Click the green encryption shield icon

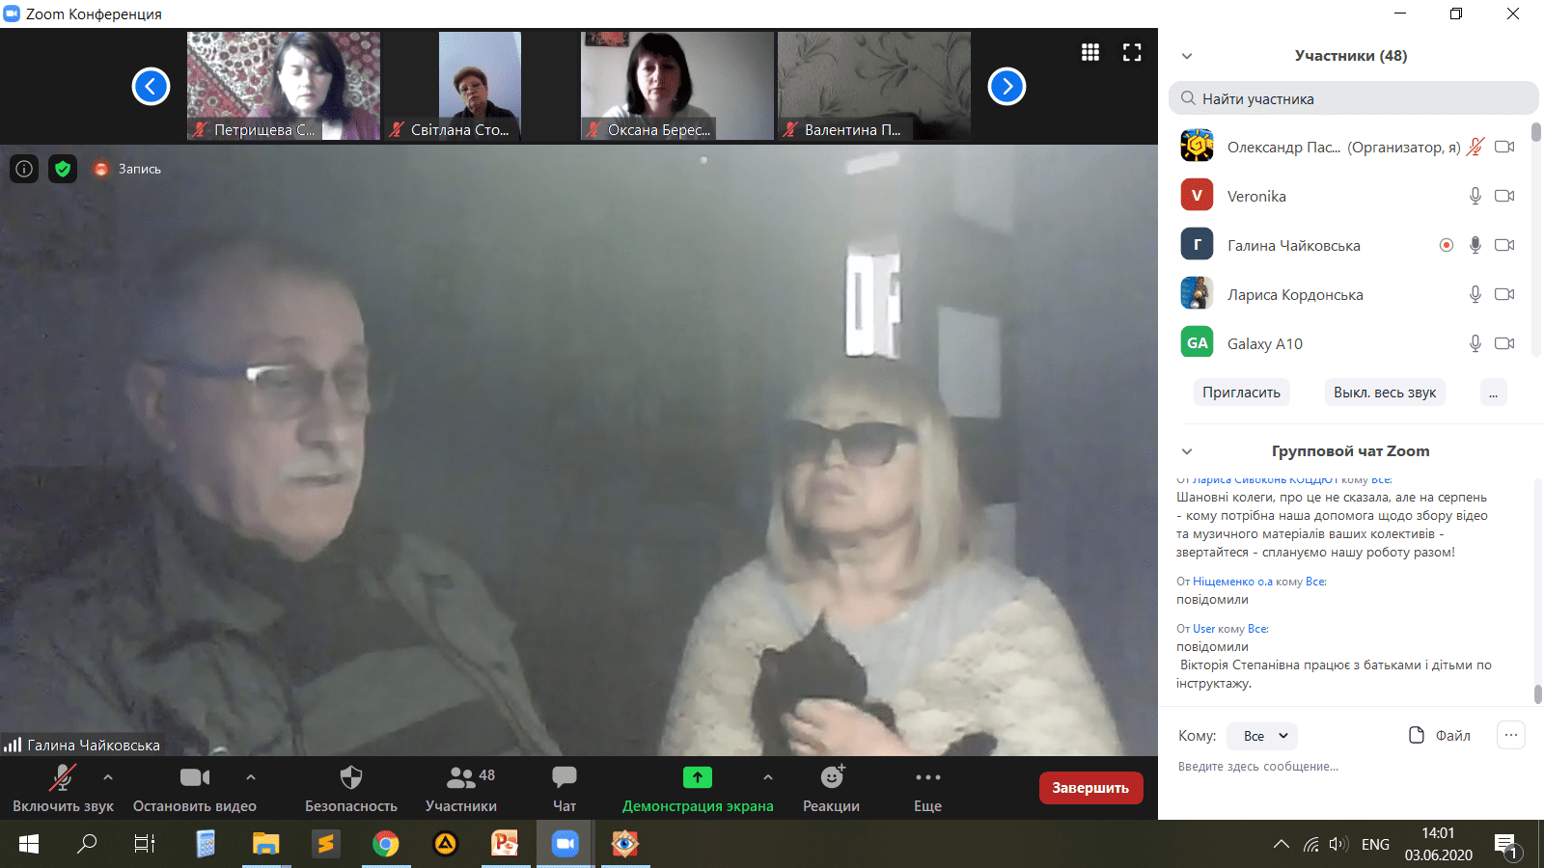tap(63, 169)
